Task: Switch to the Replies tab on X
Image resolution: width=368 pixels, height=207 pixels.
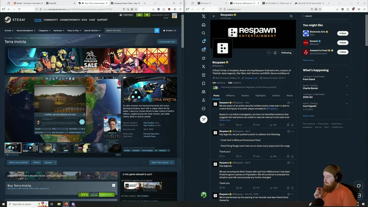Action: pyautogui.click(x=245, y=95)
